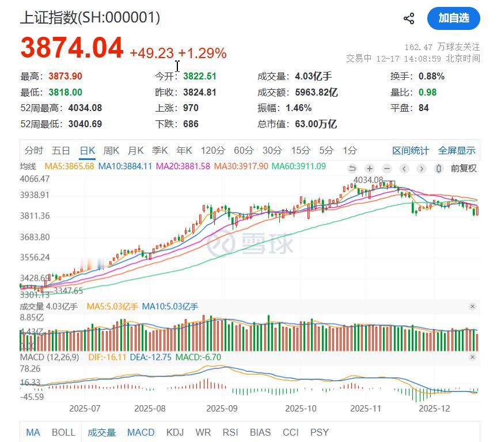Pan chart right using right arrow icon
This screenshot has width=501, height=442.
tap(421, 169)
